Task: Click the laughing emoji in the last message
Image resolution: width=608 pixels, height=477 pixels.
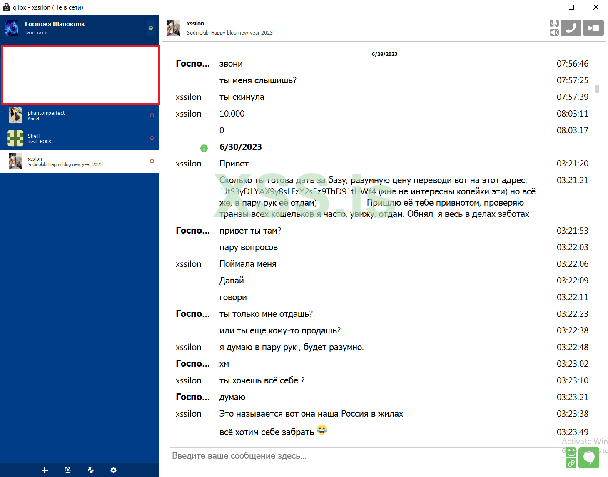Action: pos(322,430)
